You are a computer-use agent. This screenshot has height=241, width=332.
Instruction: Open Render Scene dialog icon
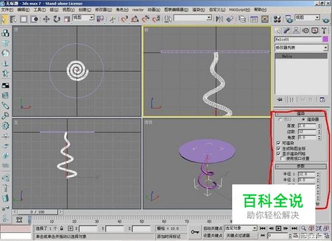289,19
